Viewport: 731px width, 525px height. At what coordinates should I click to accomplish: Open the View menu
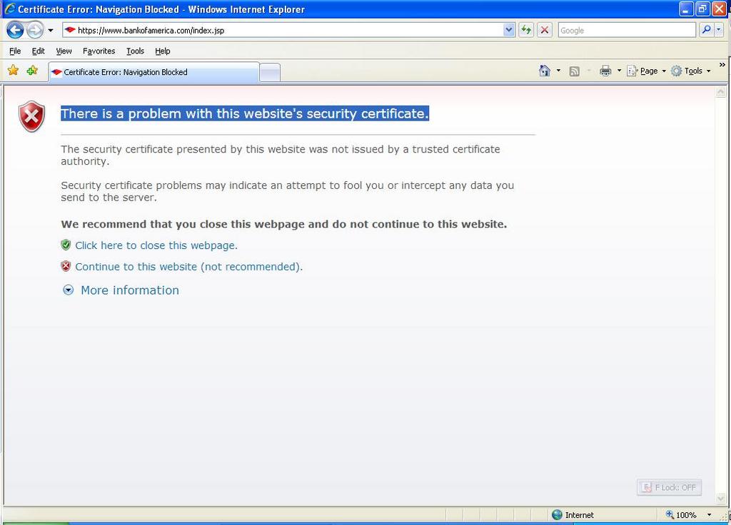click(64, 51)
